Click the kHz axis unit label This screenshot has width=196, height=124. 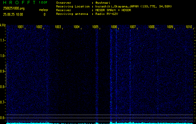point(3,25)
